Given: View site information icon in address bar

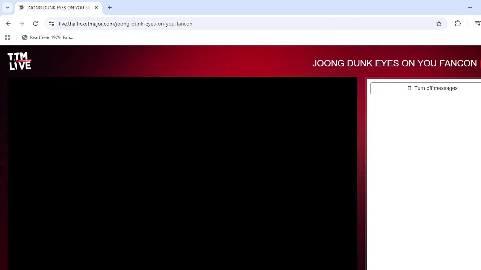Looking at the screenshot, I should coord(51,24).
